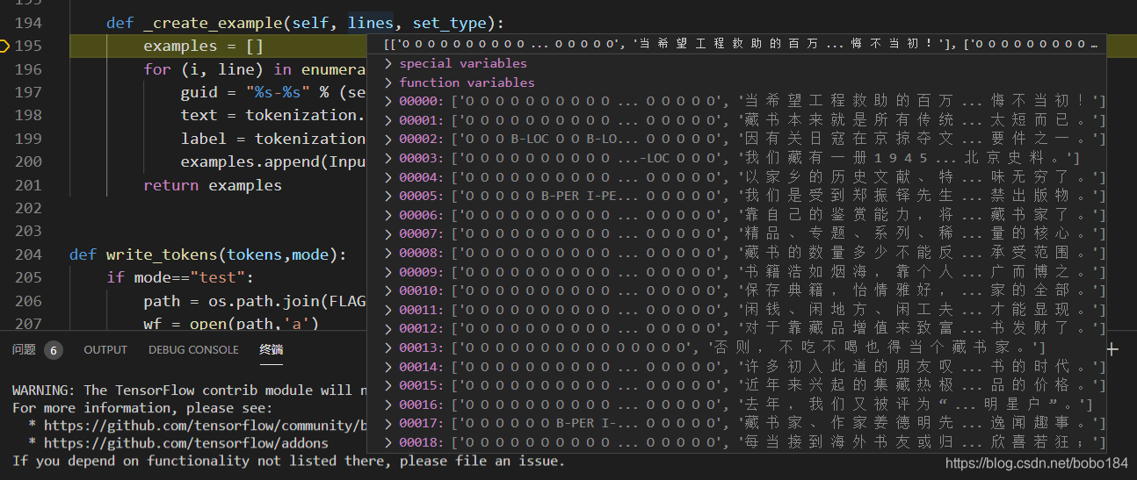Click 'return examples' on line 201

[x=213, y=185]
